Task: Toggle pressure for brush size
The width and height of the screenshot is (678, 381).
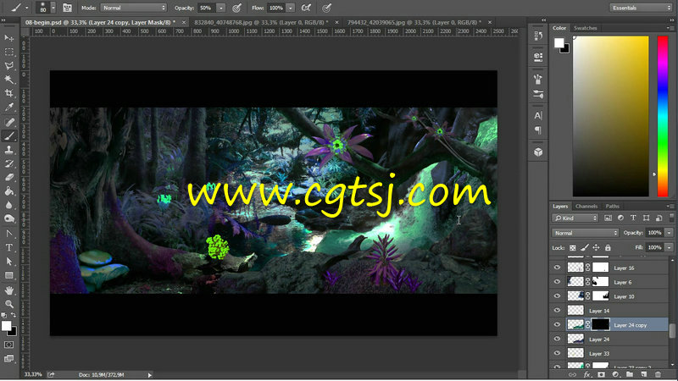Action: pyautogui.click(x=327, y=8)
